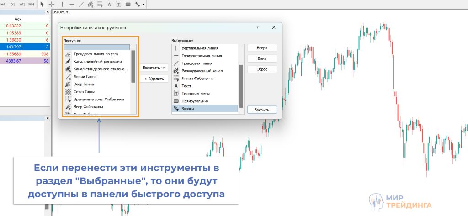Switch to W1 timeframe

point(21,4)
